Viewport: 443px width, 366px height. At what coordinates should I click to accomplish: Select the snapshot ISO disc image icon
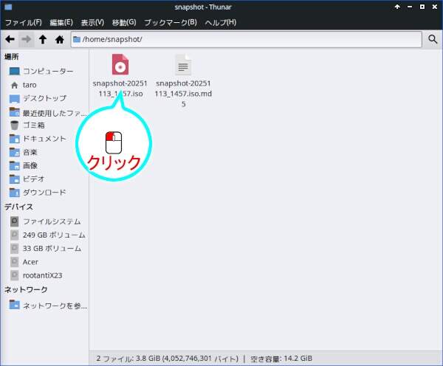pyautogui.click(x=120, y=65)
